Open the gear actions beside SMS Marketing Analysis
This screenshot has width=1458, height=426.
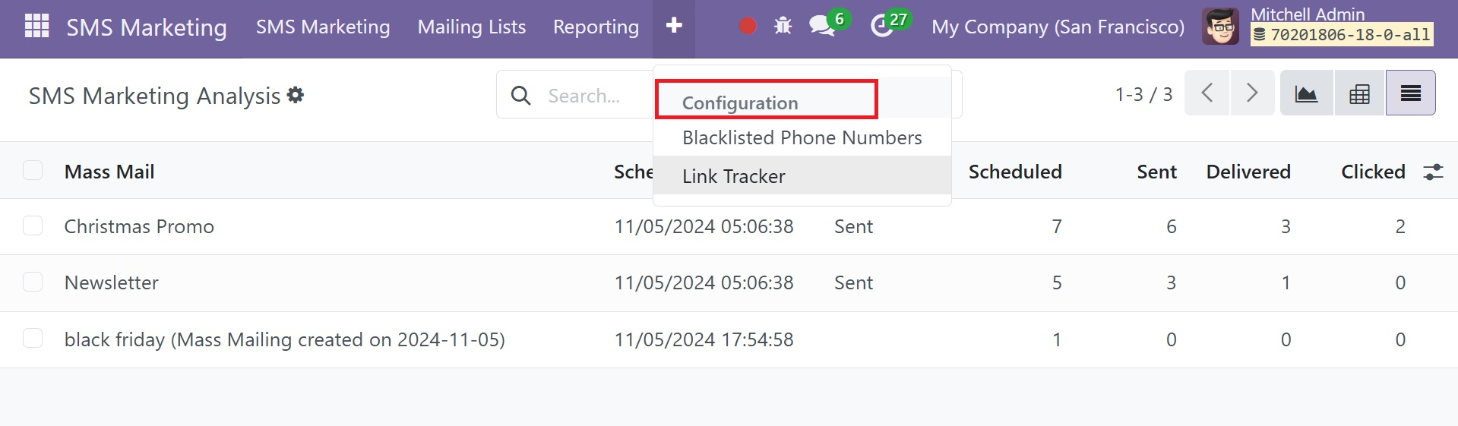(x=296, y=95)
